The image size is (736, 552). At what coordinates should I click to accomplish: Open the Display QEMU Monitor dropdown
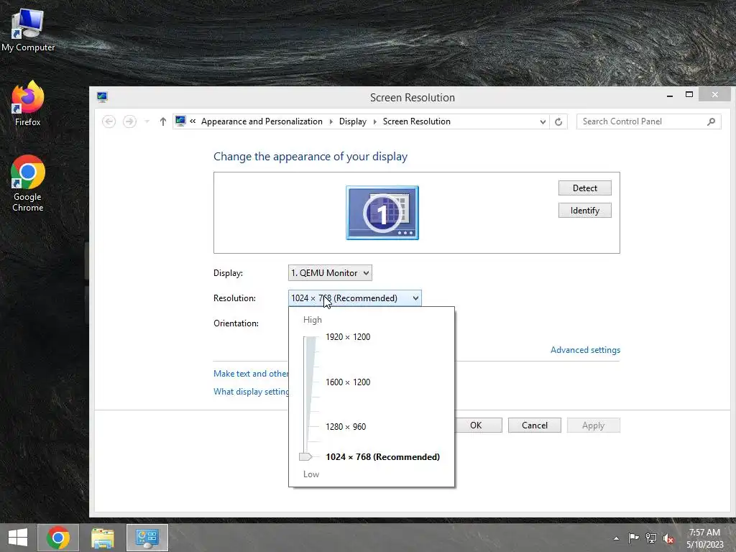pos(330,272)
